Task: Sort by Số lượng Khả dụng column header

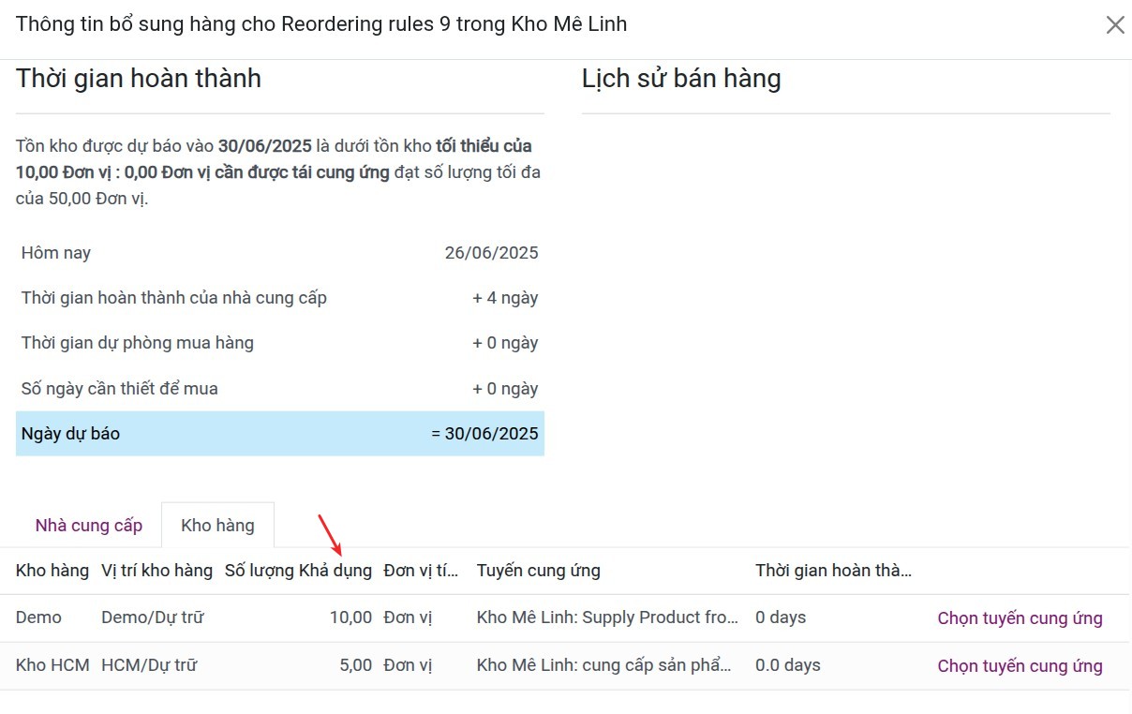Action: (x=298, y=571)
